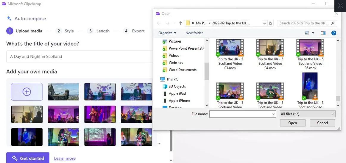Select the singer in blue dress thumbnail
The height and width of the screenshot is (163, 346).
[x=27, y=137]
